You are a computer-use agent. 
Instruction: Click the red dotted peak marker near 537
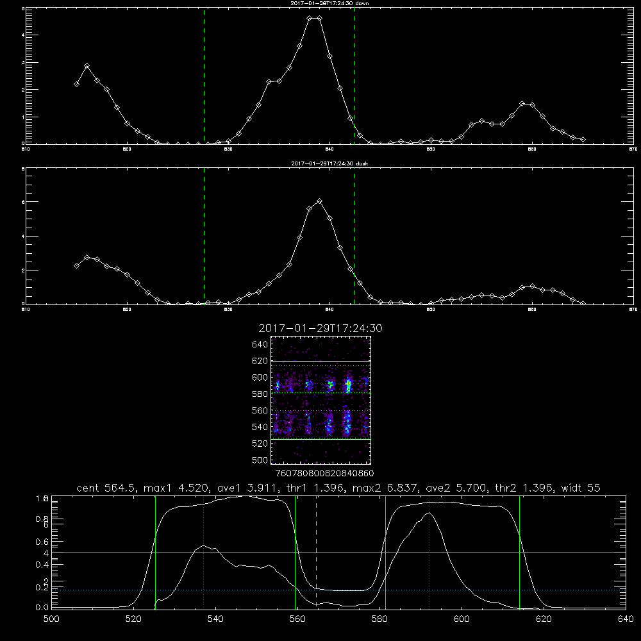(204, 552)
